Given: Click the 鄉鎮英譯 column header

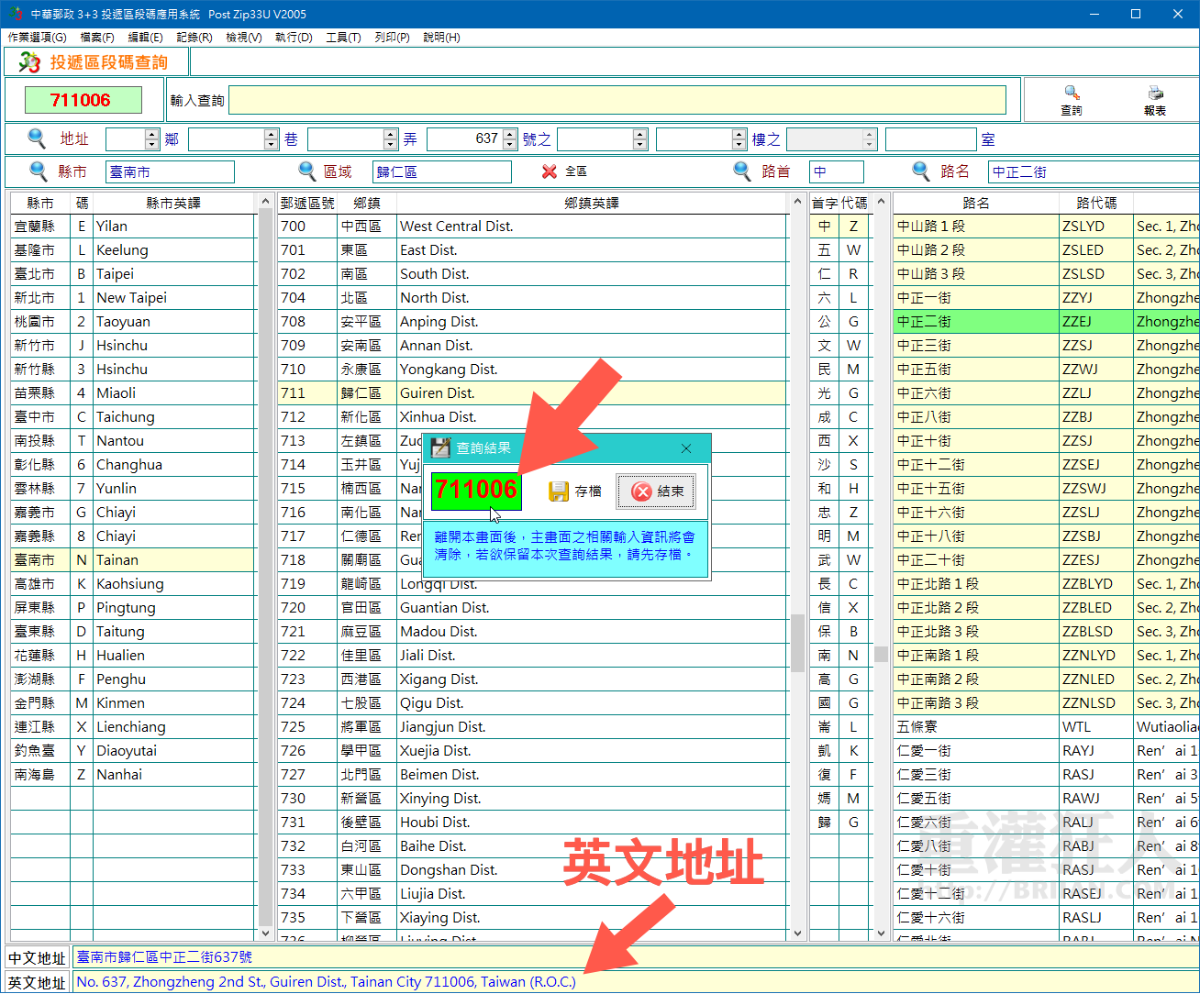Looking at the screenshot, I should click(592, 204).
